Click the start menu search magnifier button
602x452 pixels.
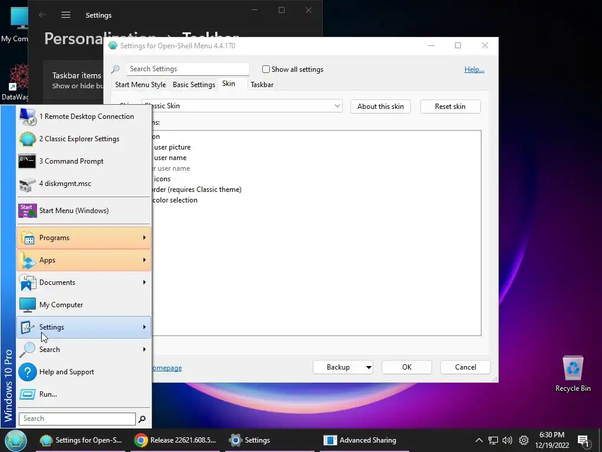pos(142,419)
